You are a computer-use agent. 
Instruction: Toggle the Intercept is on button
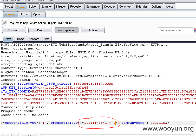click(x=67, y=30)
